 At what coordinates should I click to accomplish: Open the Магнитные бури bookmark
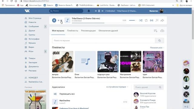(34, 5)
